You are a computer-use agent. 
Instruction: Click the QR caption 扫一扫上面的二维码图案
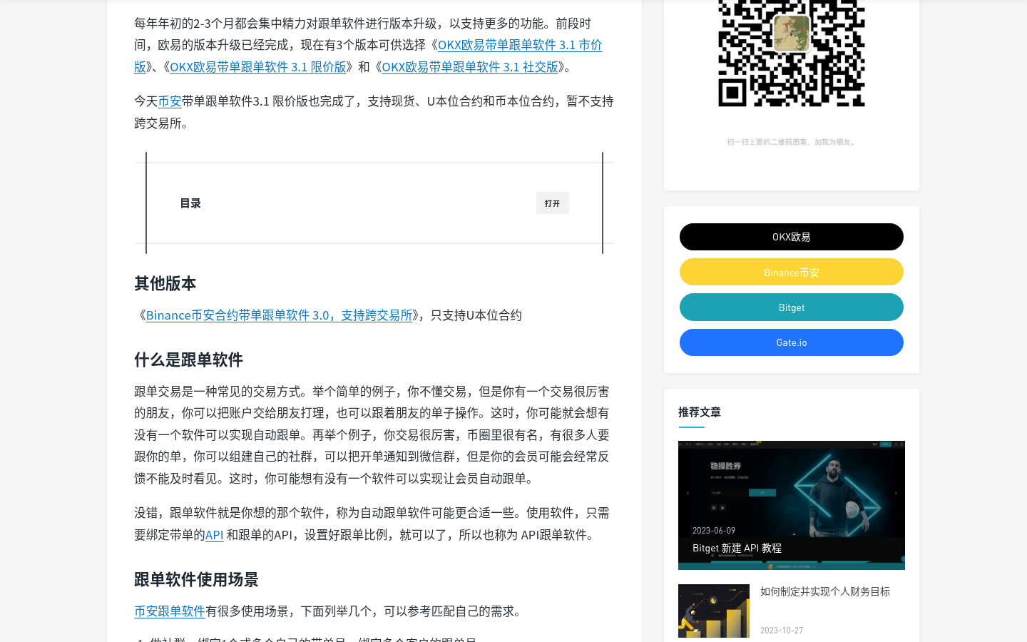click(792, 142)
